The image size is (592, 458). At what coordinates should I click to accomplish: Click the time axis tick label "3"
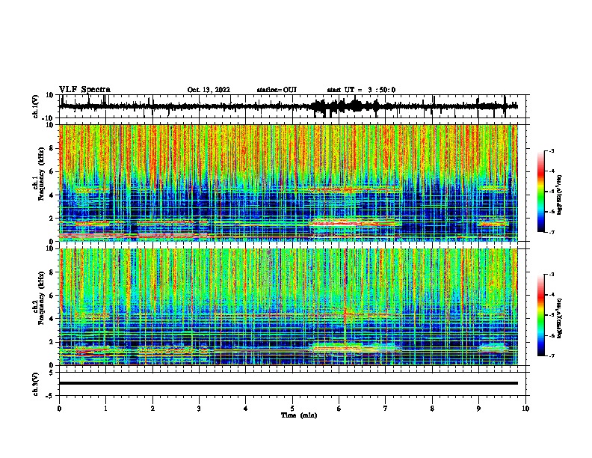click(199, 409)
